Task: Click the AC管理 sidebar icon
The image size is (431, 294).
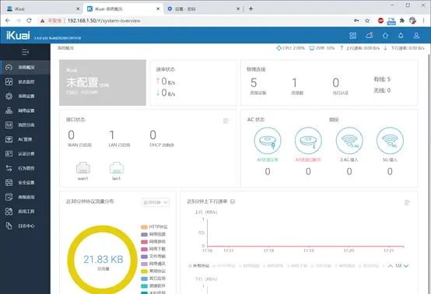Action: [x=9, y=139]
